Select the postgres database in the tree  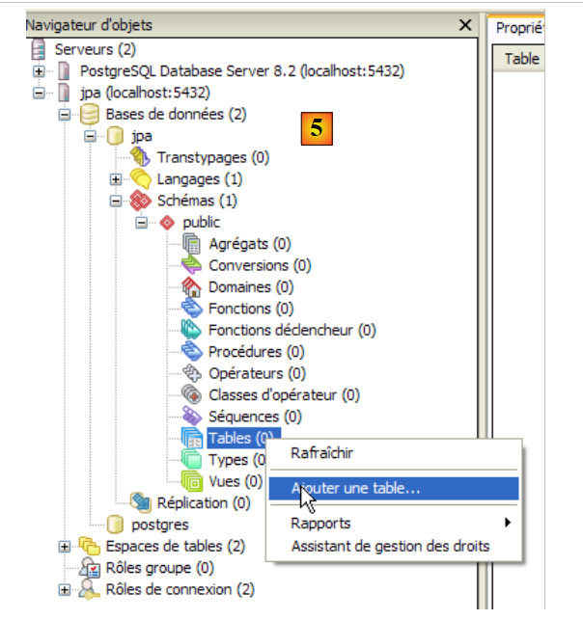tap(159, 525)
